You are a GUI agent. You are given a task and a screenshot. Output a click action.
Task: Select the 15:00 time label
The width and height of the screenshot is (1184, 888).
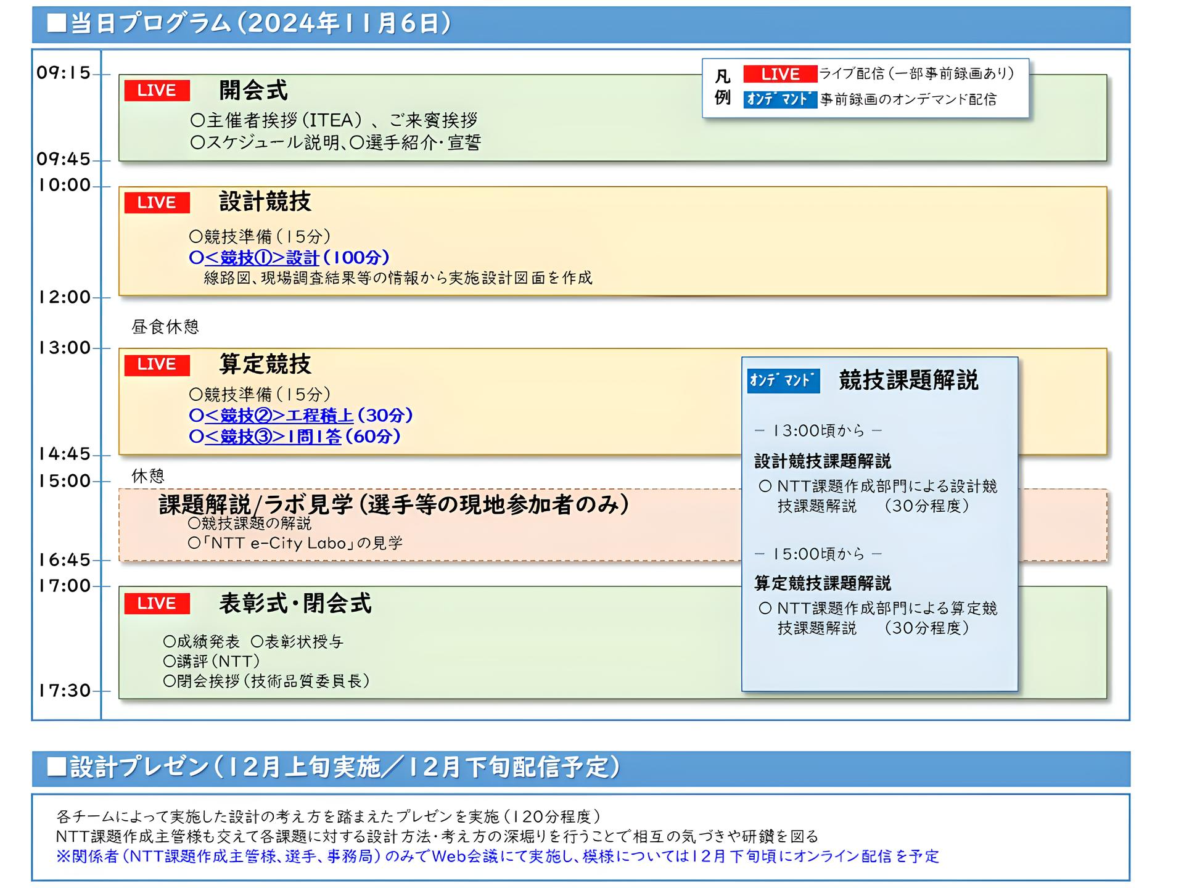[64, 482]
